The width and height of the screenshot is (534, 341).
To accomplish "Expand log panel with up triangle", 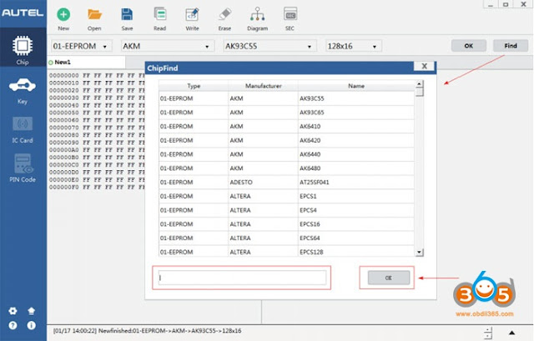I will (511, 333).
